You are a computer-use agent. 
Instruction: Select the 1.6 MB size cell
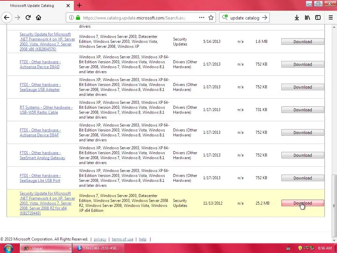click(261, 42)
